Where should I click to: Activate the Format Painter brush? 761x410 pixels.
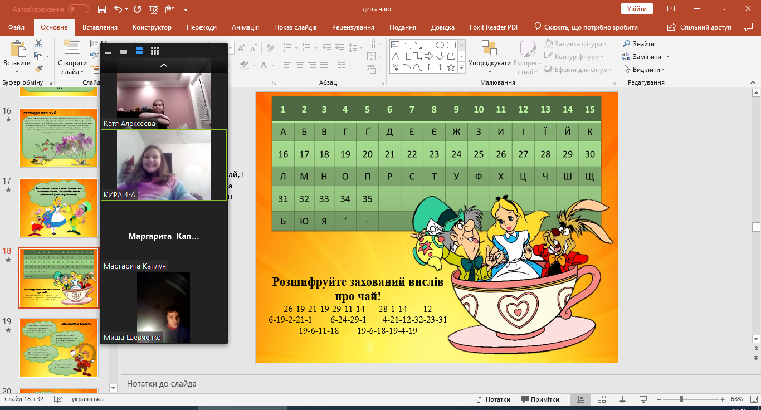pyautogui.click(x=38, y=69)
